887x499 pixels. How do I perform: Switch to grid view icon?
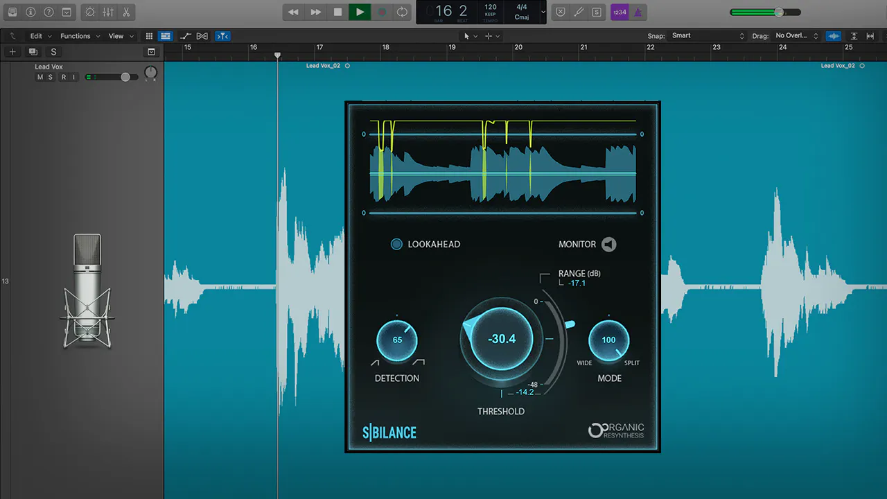click(149, 36)
